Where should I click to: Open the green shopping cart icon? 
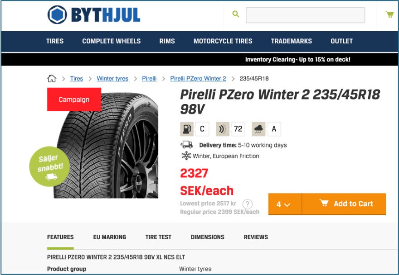(x=389, y=14)
